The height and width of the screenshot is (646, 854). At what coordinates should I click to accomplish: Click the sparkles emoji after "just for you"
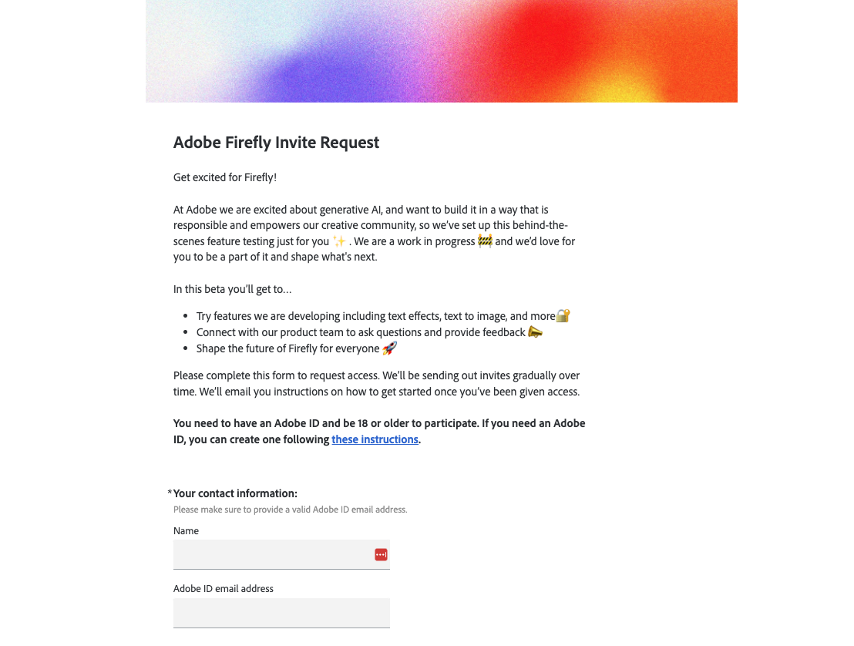tap(340, 241)
